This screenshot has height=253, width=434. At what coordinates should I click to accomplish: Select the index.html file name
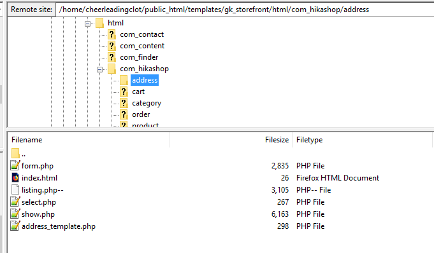pyautogui.click(x=40, y=178)
